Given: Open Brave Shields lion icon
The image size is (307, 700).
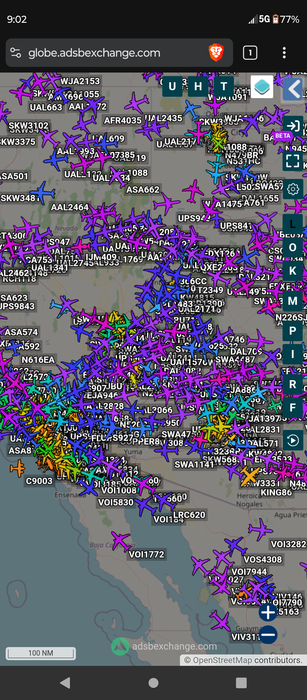Looking at the screenshot, I should tap(216, 53).
